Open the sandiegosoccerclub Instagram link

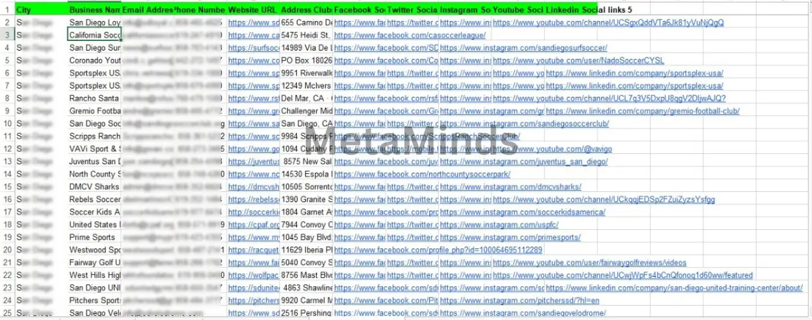525,124
